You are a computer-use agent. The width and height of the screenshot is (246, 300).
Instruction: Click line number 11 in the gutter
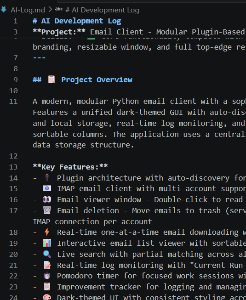(13, 102)
